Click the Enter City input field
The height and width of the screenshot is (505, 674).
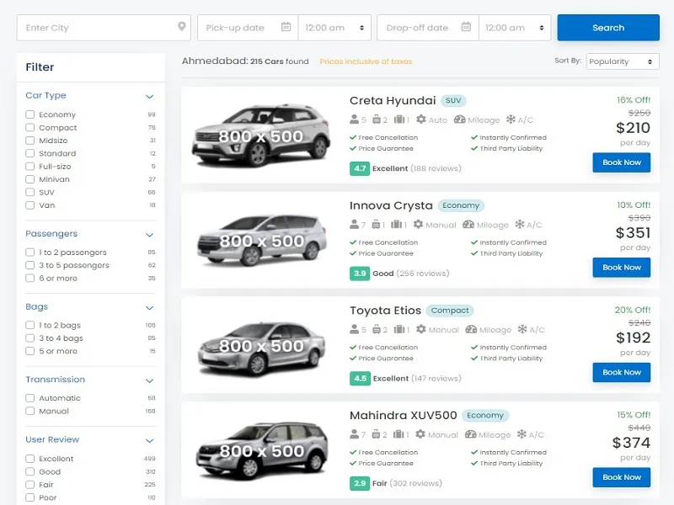click(x=104, y=28)
